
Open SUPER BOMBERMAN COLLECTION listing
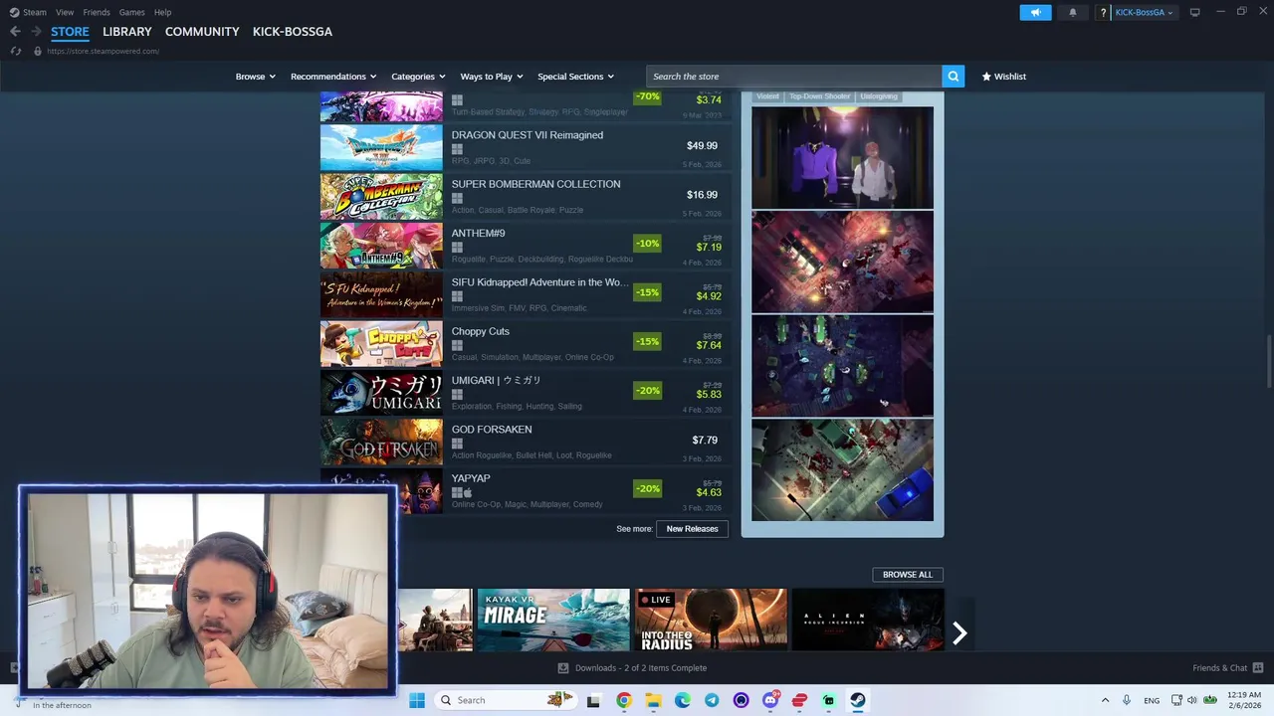[526, 196]
